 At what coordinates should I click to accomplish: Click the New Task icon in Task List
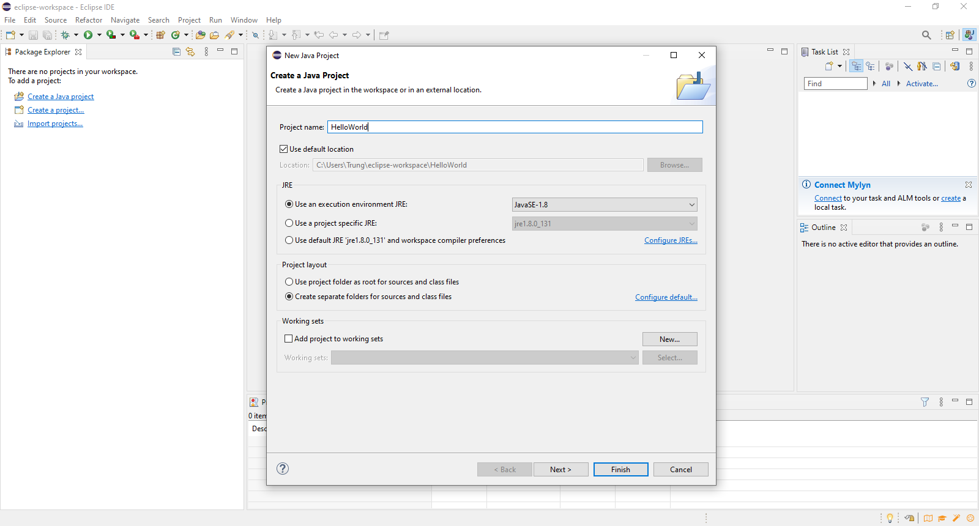(829, 66)
